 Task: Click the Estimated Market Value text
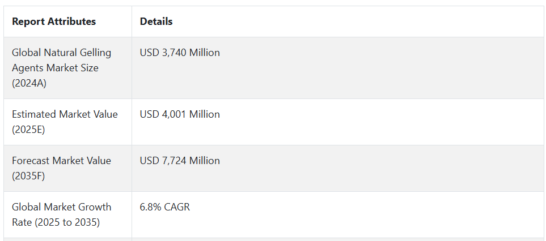[x=65, y=114]
